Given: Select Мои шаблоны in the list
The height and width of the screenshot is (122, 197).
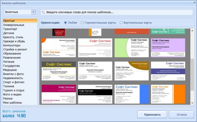Looking at the screenshot, I should [x=12, y=103].
